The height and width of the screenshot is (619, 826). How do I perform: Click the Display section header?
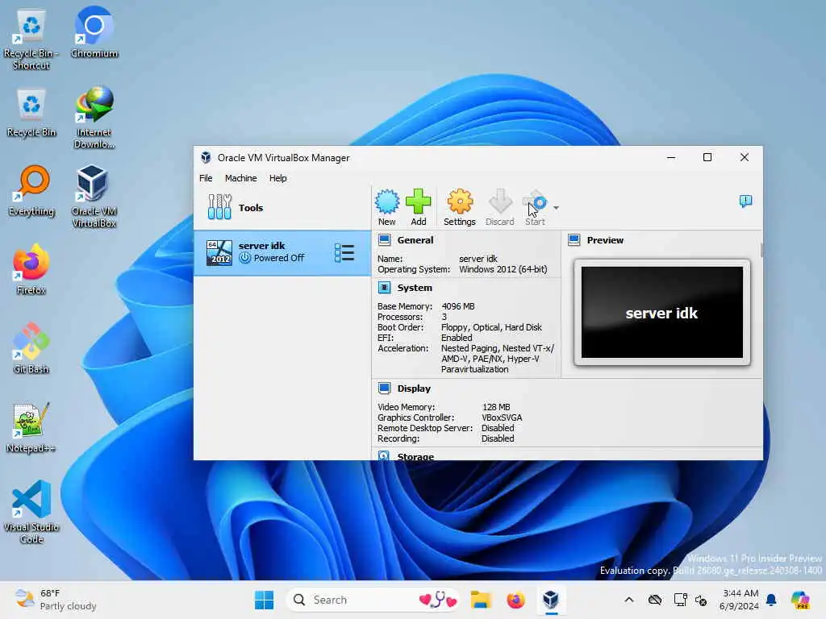414,388
